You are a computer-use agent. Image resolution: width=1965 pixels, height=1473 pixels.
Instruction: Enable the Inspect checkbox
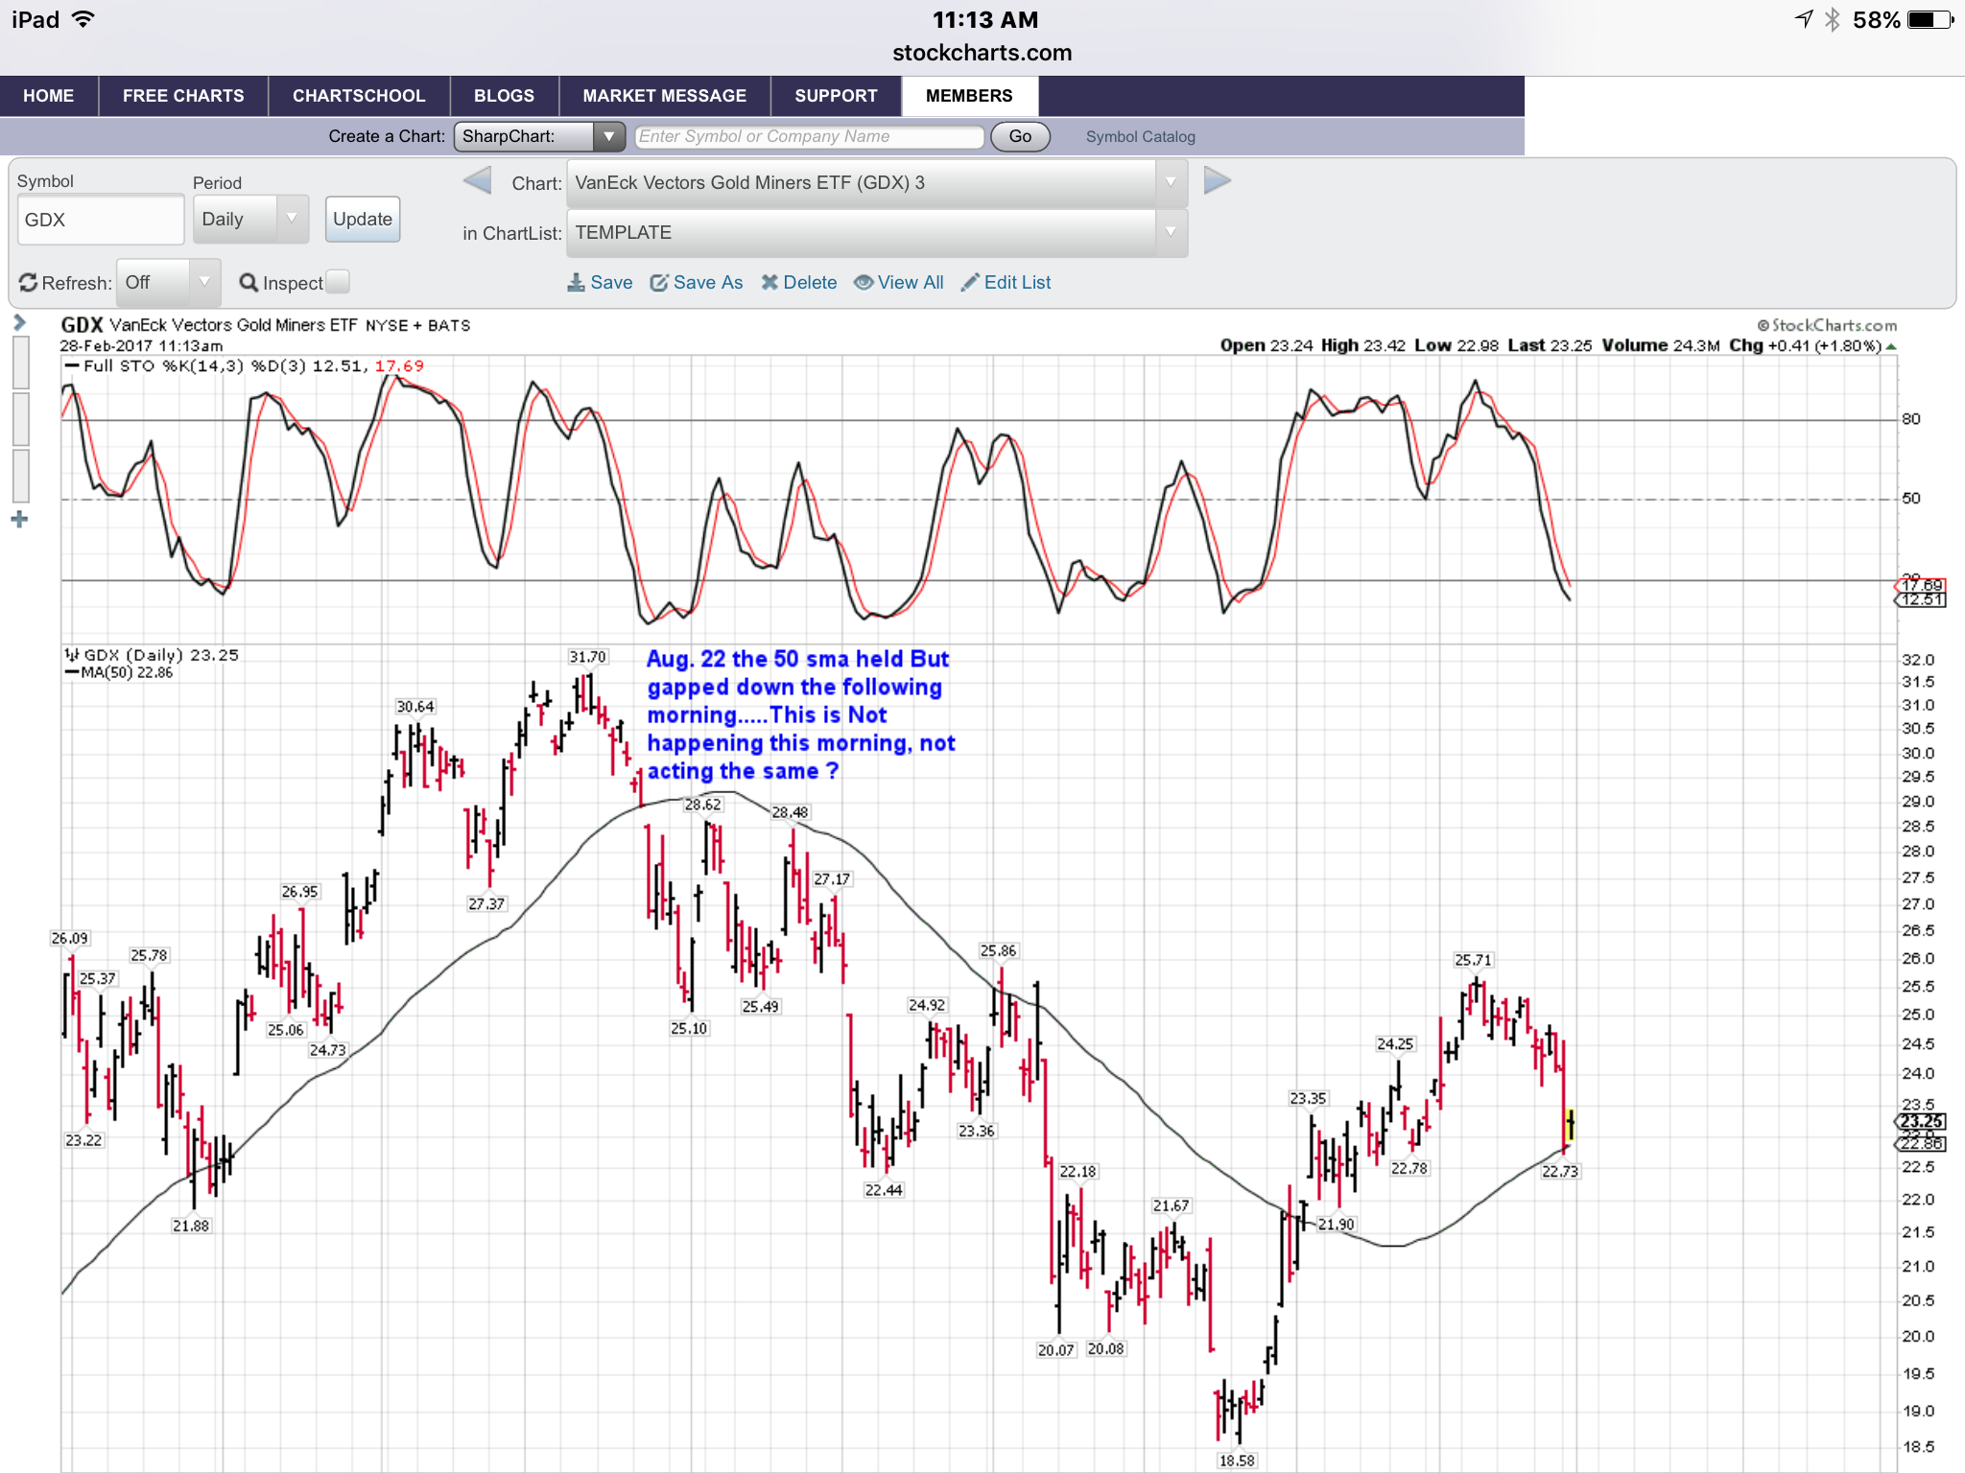(338, 282)
